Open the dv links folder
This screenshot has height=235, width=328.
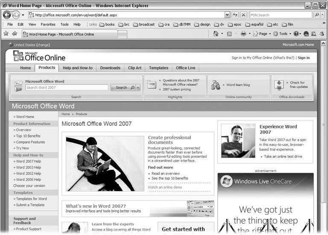click(x=219, y=24)
